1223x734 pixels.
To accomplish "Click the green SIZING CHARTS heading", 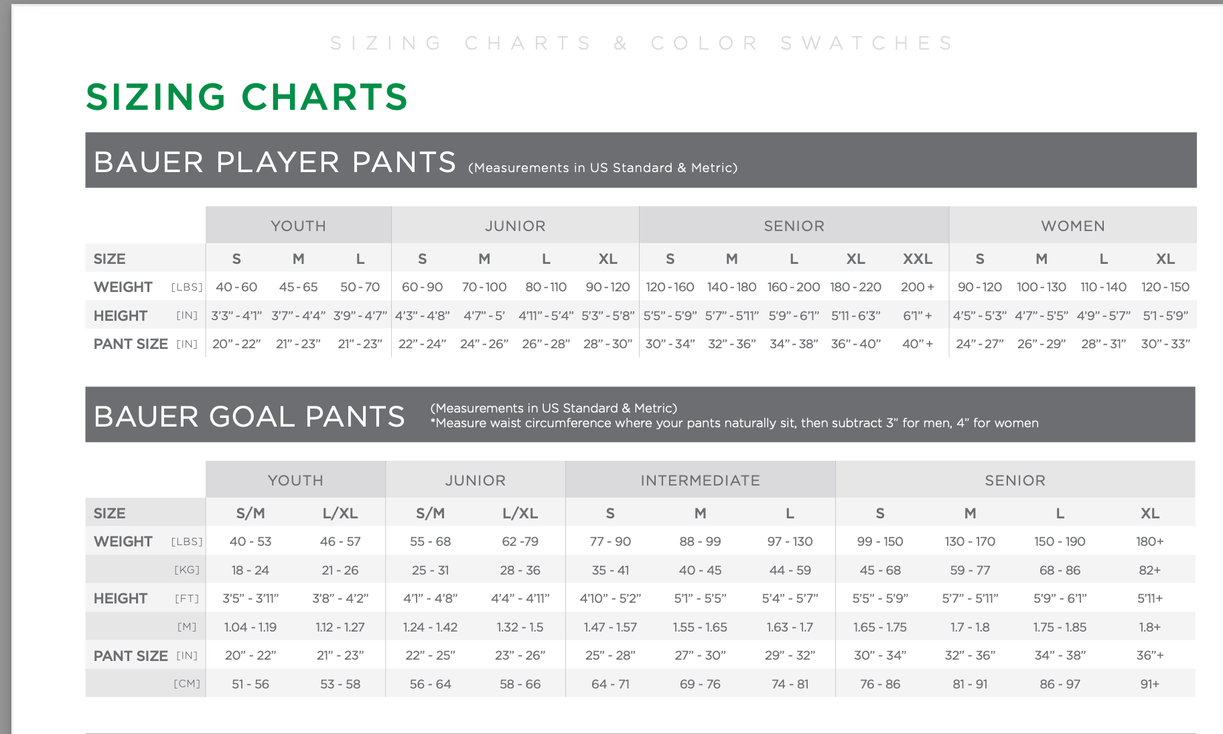I will 246,96.
